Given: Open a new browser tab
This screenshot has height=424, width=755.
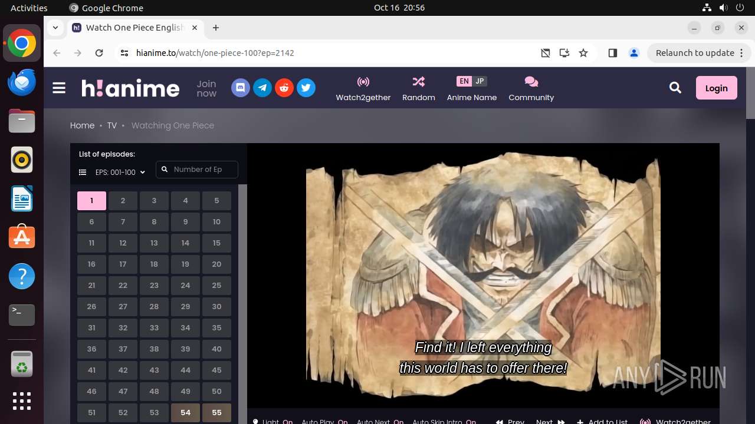Looking at the screenshot, I should point(216,28).
